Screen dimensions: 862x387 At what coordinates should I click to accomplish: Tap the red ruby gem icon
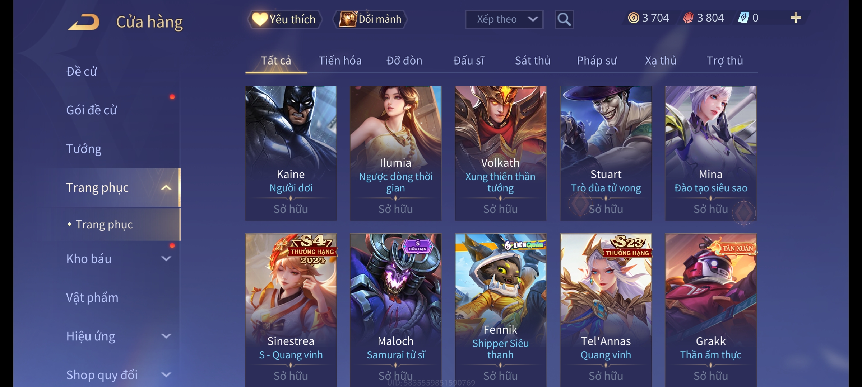(688, 18)
